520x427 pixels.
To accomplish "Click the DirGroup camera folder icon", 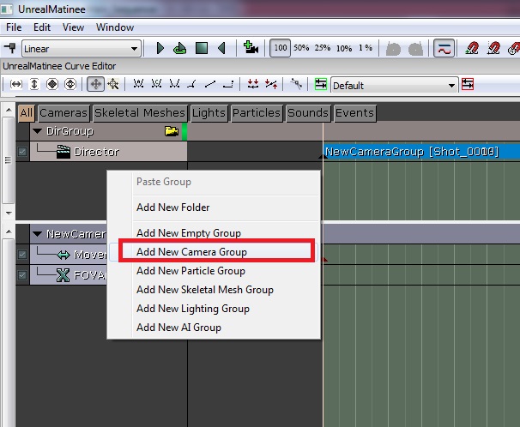I will tap(171, 131).
